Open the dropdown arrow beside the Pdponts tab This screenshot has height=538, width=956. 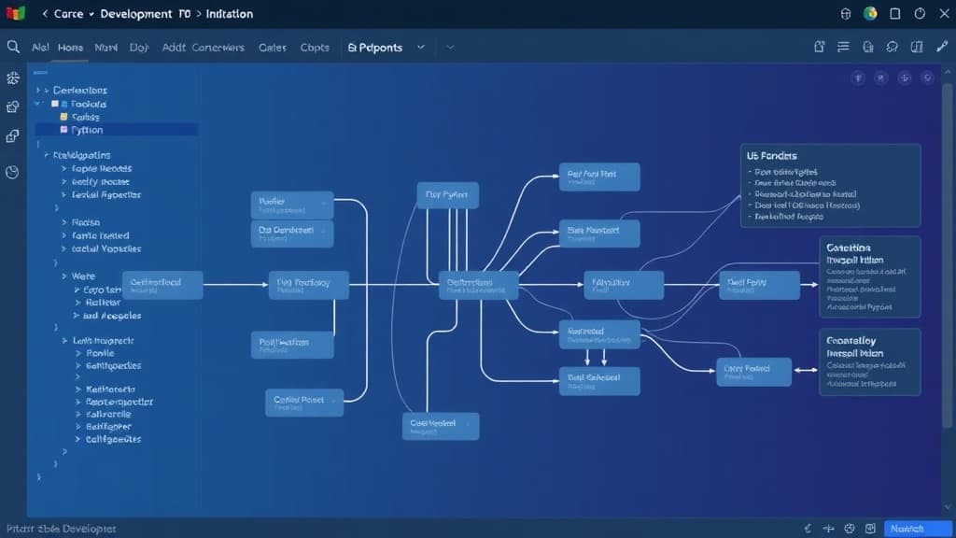pos(421,47)
